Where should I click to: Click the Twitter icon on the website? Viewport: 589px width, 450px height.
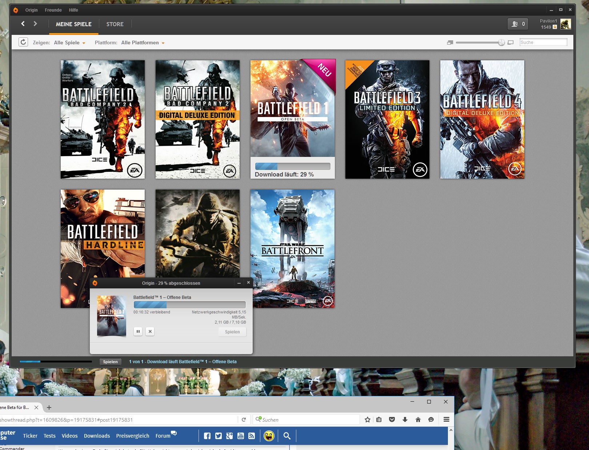(218, 436)
